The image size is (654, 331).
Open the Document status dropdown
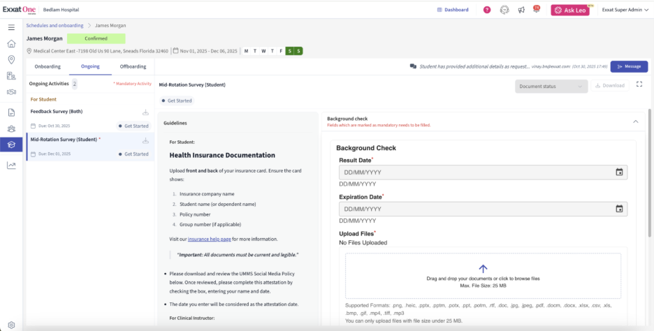(x=551, y=86)
